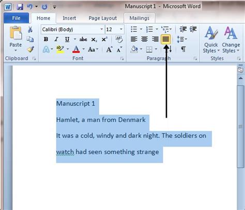Open the Font dialog launcher
The image size is (245, 210).
[122, 59]
